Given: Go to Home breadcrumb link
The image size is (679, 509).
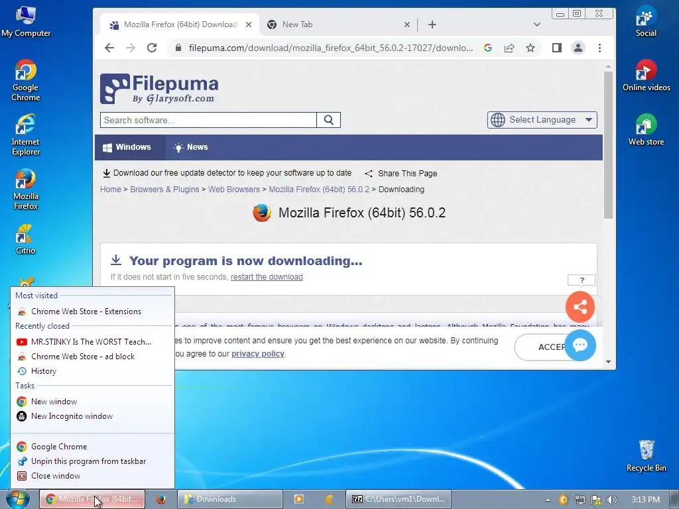Looking at the screenshot, I should click(111, 189).
